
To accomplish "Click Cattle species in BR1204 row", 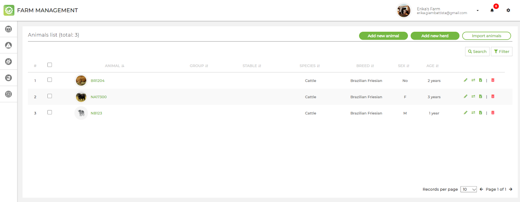I will tap(310, 81).
